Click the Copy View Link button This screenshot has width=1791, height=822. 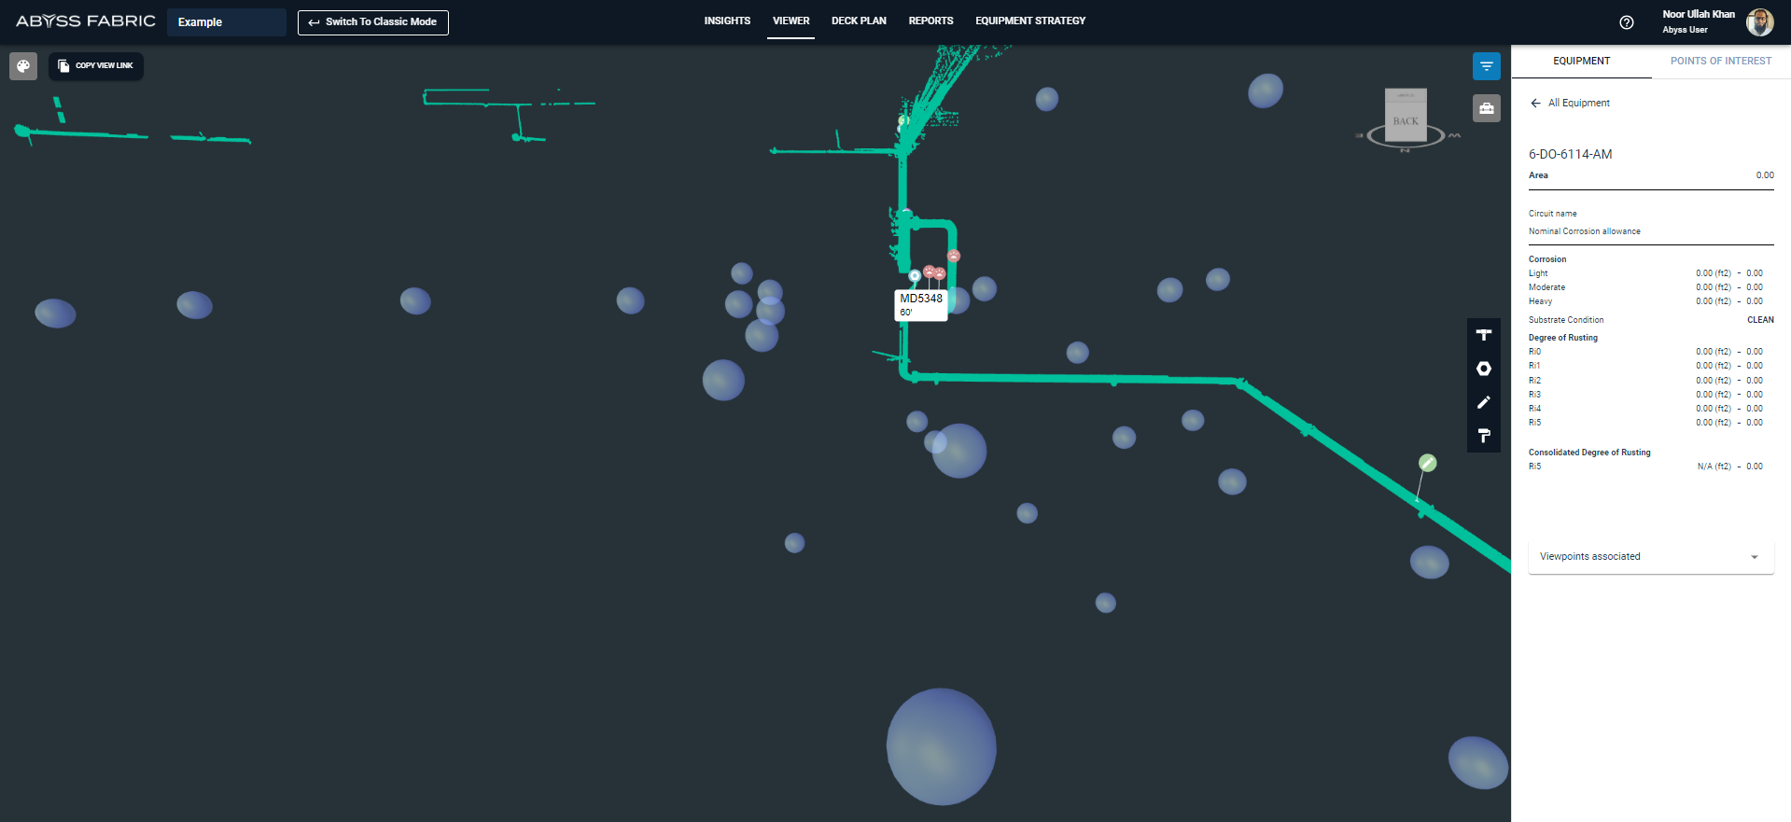[x=96, y=66]
